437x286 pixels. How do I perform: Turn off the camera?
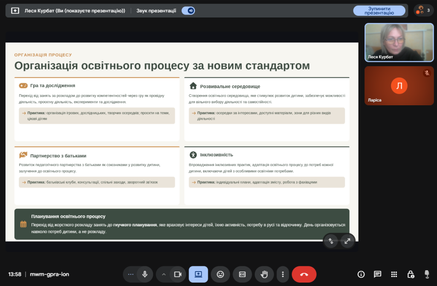point(178,274)
